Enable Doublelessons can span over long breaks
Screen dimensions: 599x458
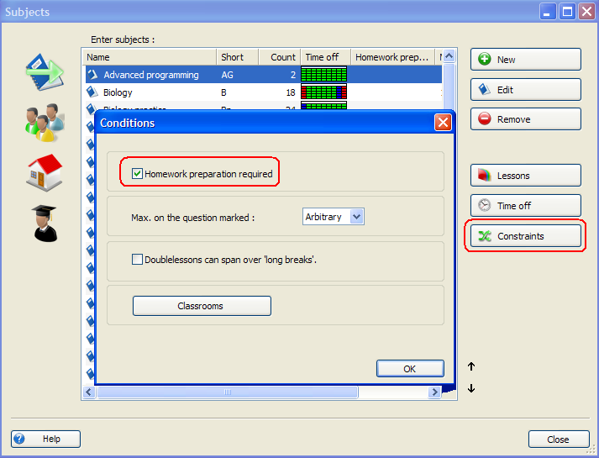tap(138, 260)
